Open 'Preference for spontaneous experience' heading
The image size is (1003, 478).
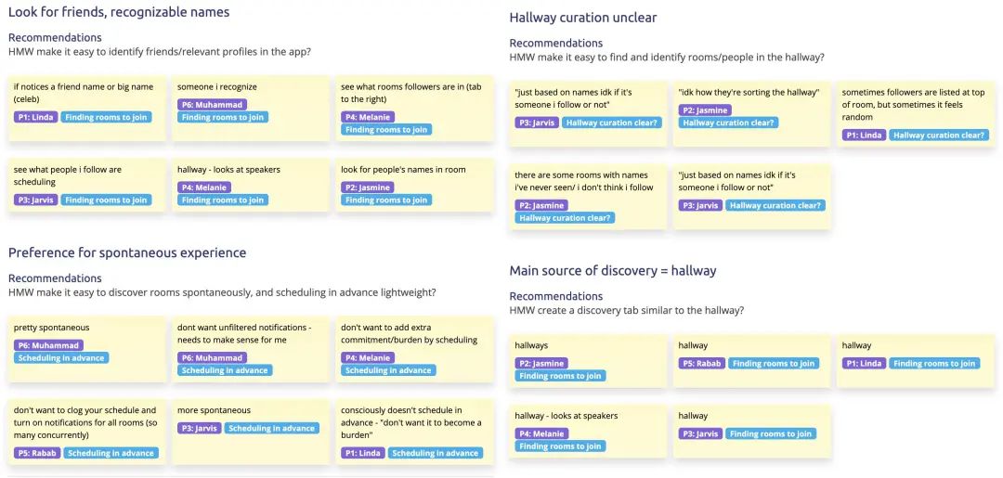127,252
